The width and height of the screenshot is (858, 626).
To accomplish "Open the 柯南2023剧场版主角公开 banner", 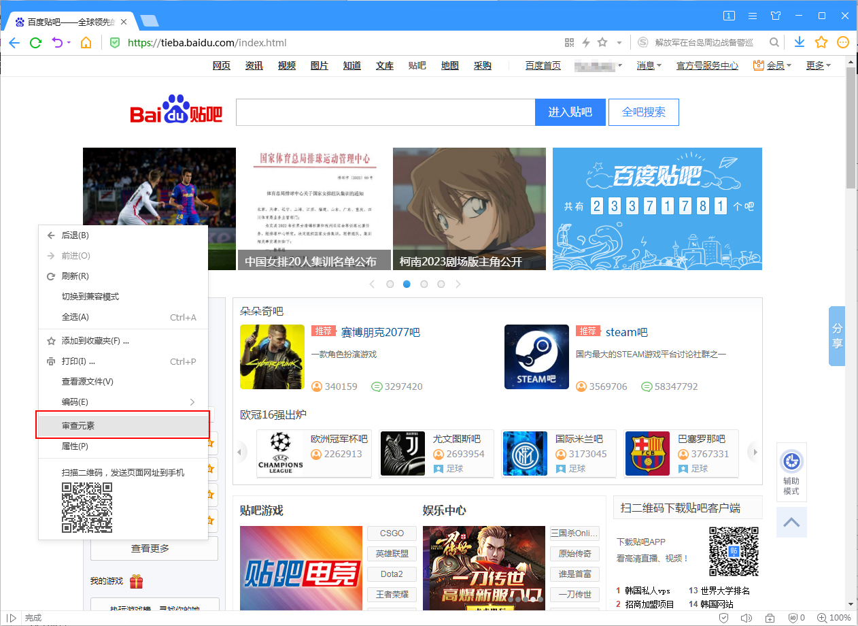I will tap(469, 209).
